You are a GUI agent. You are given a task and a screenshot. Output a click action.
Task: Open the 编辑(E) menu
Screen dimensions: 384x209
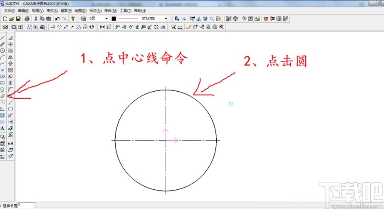[x=23, y=11]
